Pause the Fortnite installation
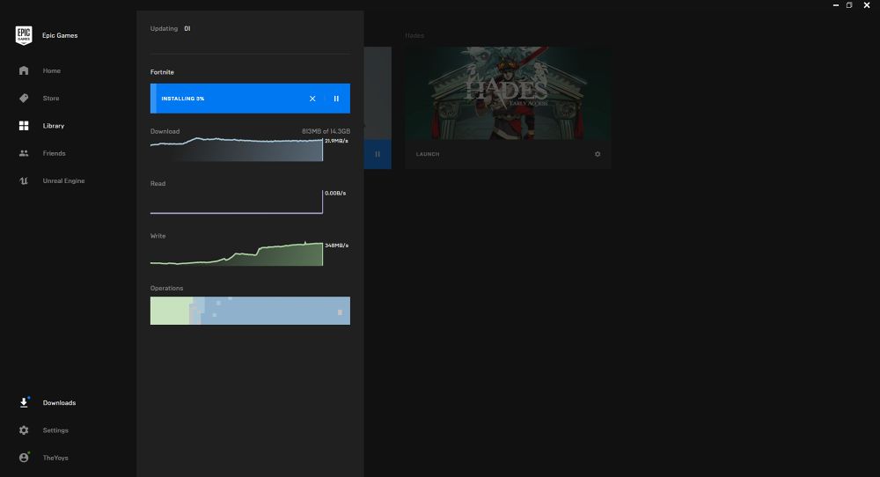The image size is (880, 477). click(336, 99)
